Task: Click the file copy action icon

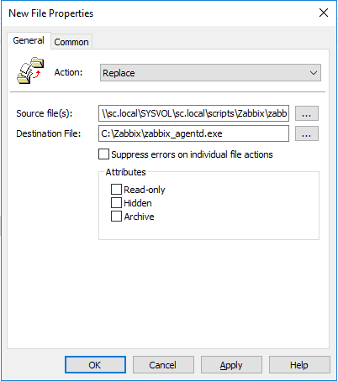Action: click(30, 70)
